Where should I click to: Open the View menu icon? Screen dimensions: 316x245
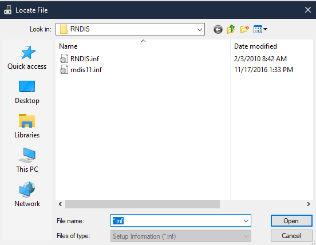point(260,29)
